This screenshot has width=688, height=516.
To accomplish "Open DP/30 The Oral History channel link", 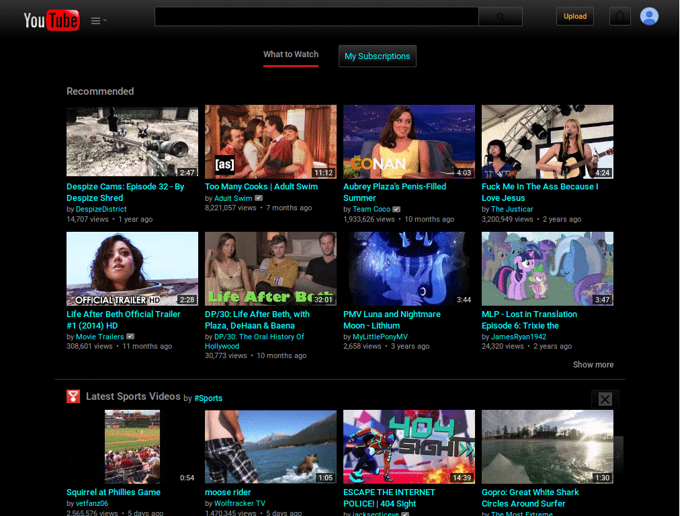I will click(x=255, y=341).
